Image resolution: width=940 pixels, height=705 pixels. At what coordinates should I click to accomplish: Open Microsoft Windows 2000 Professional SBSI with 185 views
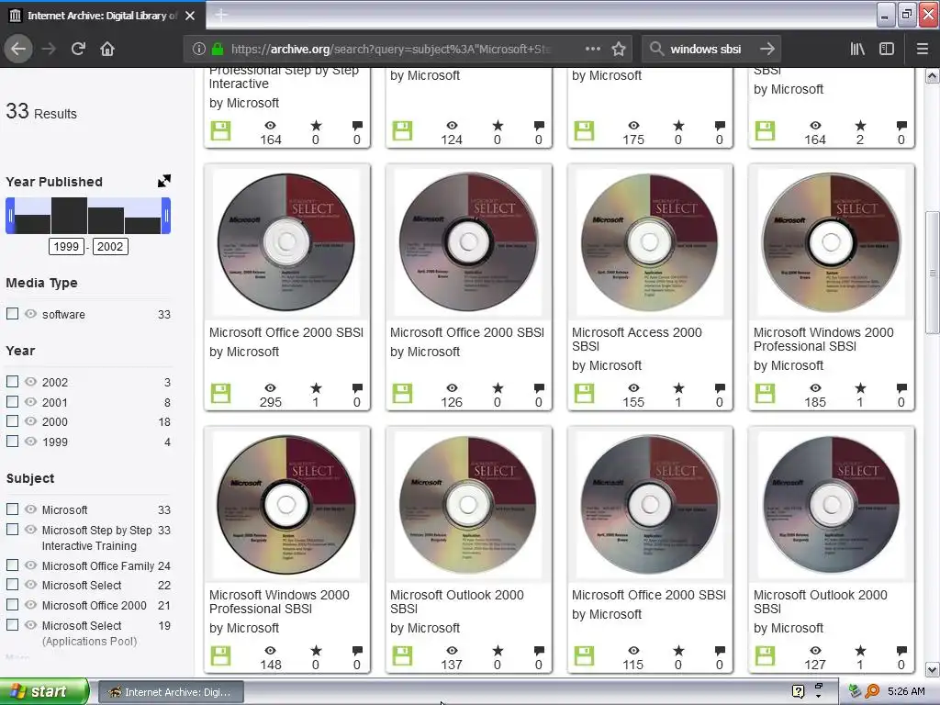823,340
